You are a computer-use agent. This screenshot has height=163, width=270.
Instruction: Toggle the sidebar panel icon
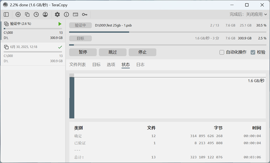tap(6, 14)
